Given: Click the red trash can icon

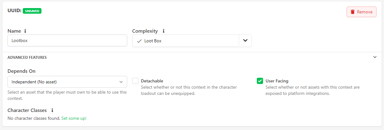Looking at the screenshot, I should (x=353, y=12).
